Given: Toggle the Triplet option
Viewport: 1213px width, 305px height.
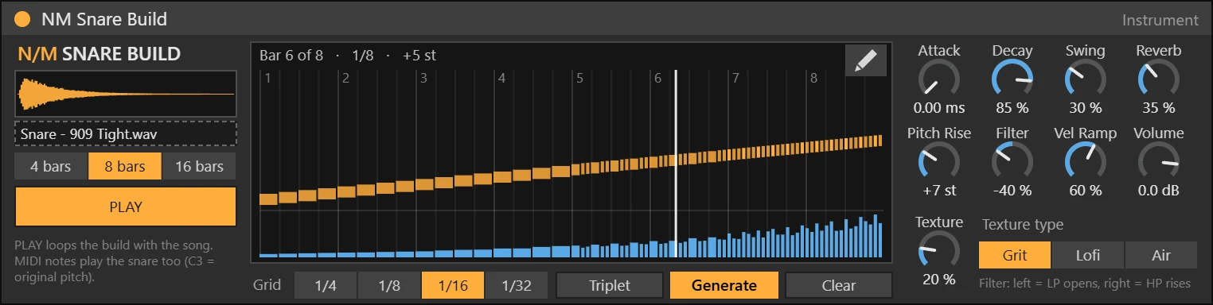Looking at the screenshot, I should [610, 286].
